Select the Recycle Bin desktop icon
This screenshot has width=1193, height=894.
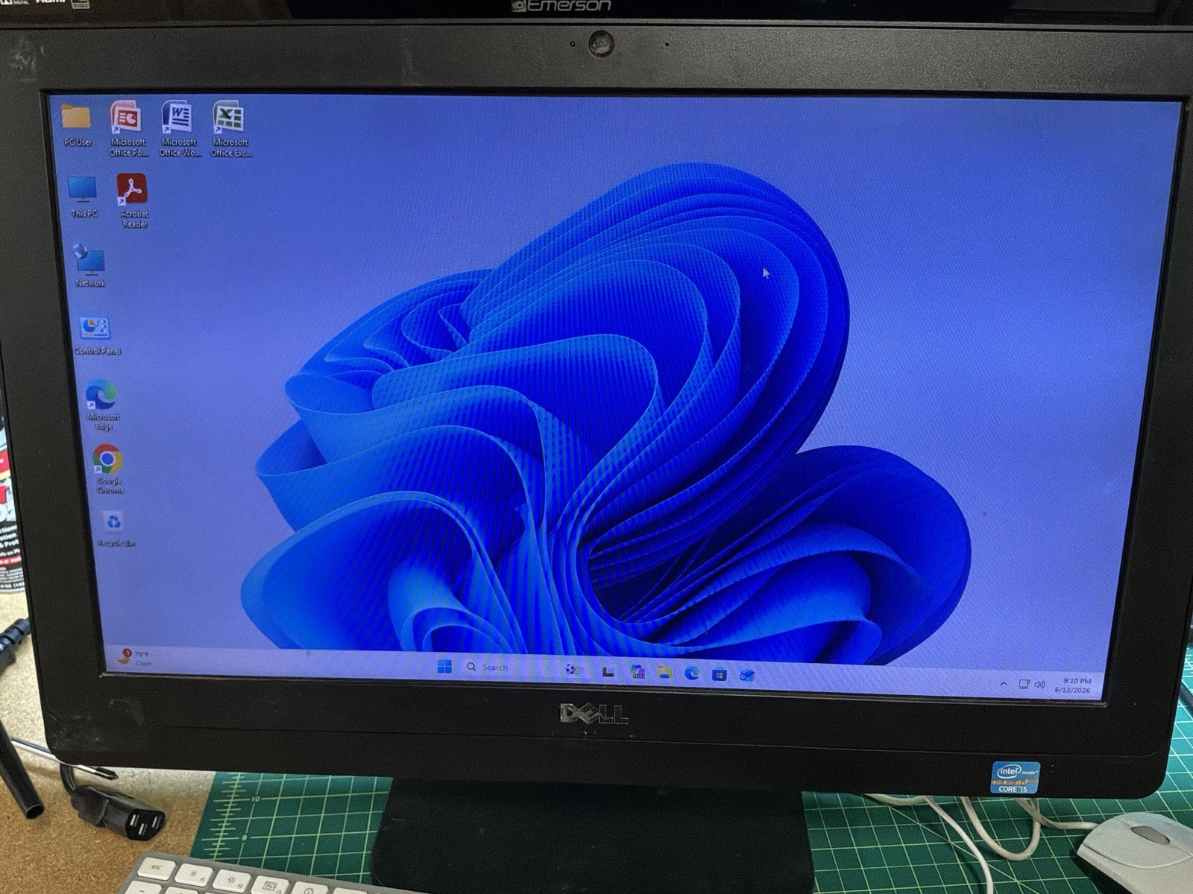click(115, 529)
